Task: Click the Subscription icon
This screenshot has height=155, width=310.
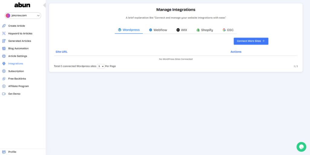Action: [x=4, y=71]
